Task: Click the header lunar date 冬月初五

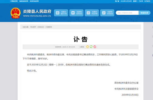Action: [147, 1]
